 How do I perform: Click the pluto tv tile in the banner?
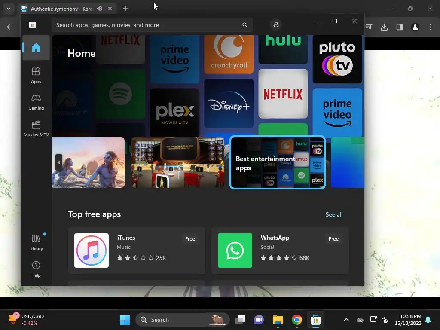pos(337,59)
